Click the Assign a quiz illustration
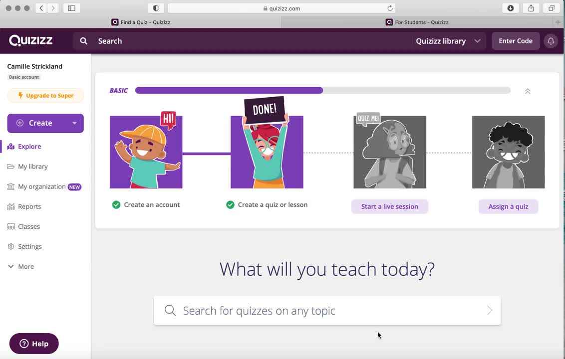 pyautogui.click(x=508, y=152)
